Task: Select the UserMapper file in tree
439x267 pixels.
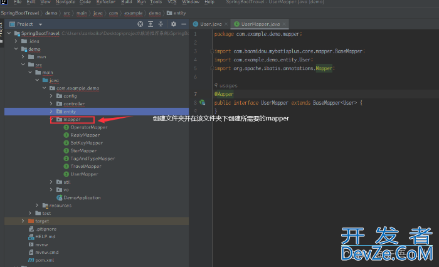Action: (84, 174)
